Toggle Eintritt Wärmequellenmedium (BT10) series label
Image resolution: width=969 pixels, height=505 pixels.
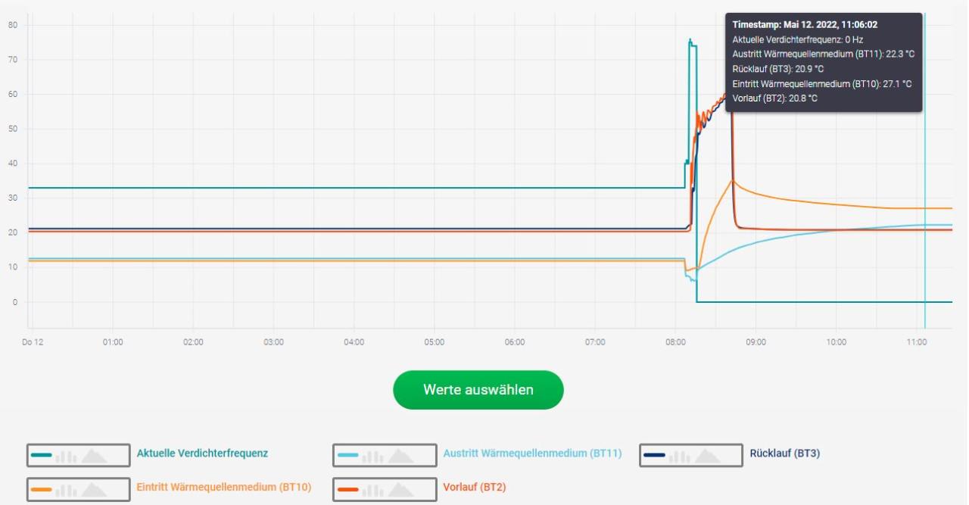pyautogui.click(x=224, y=487)
